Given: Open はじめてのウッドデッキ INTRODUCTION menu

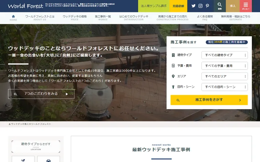Looking at the screenshot, I should coord(134,18).
